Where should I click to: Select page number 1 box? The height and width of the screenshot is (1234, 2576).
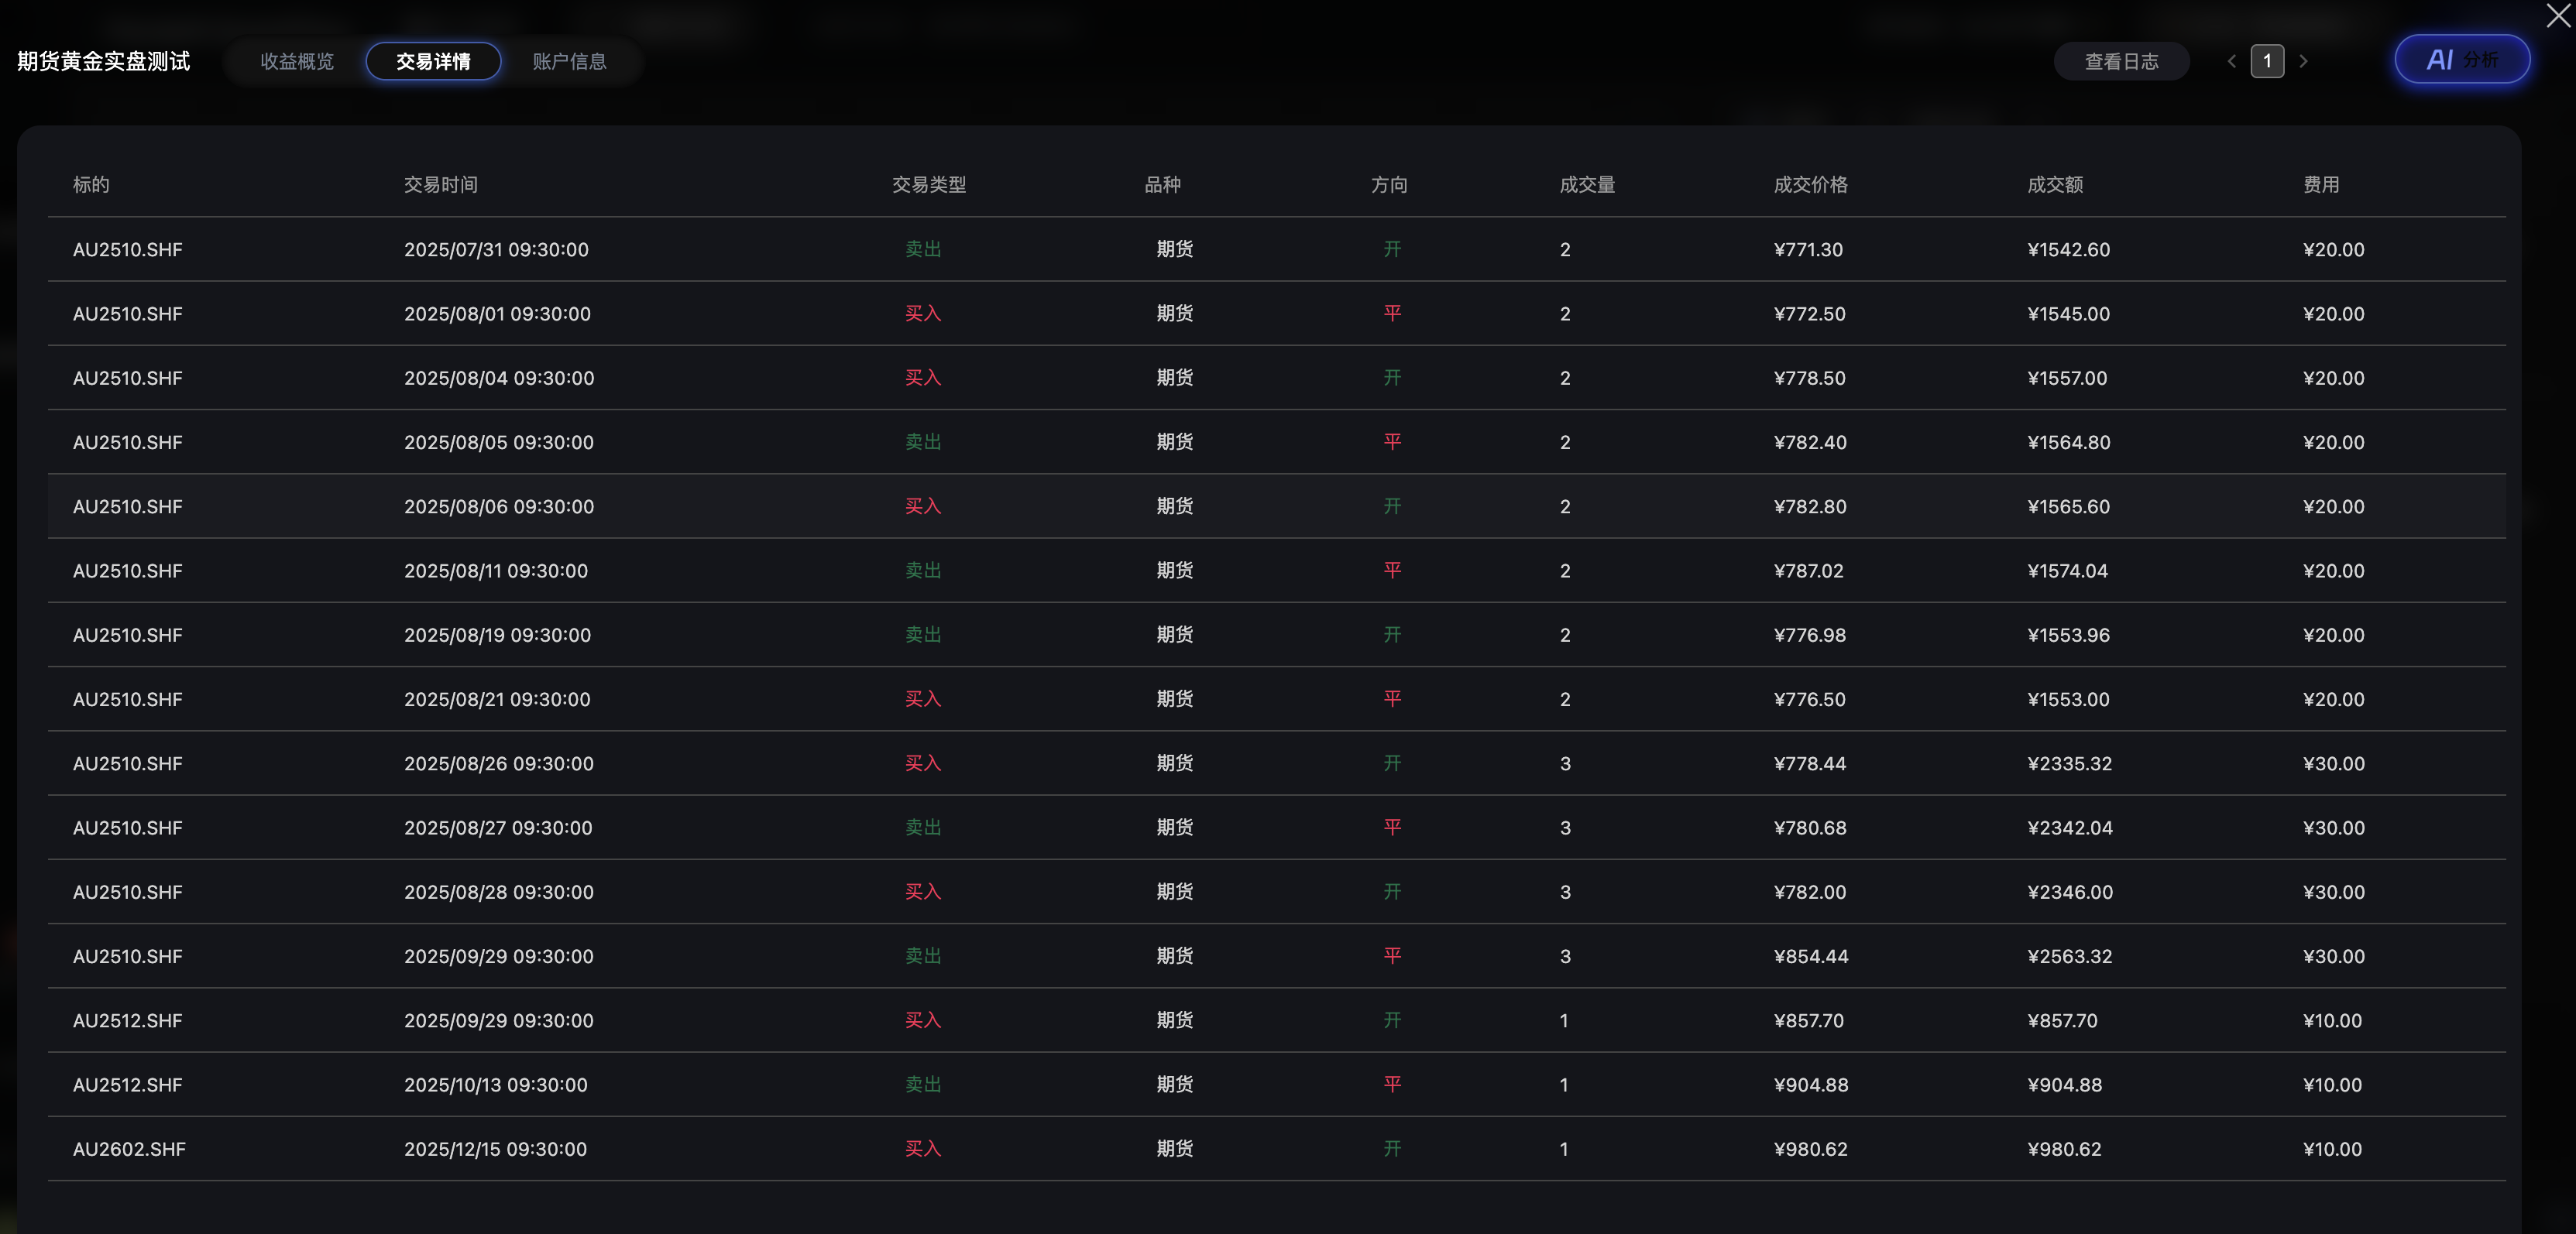pyautogui.click(x=2267, y=61)
